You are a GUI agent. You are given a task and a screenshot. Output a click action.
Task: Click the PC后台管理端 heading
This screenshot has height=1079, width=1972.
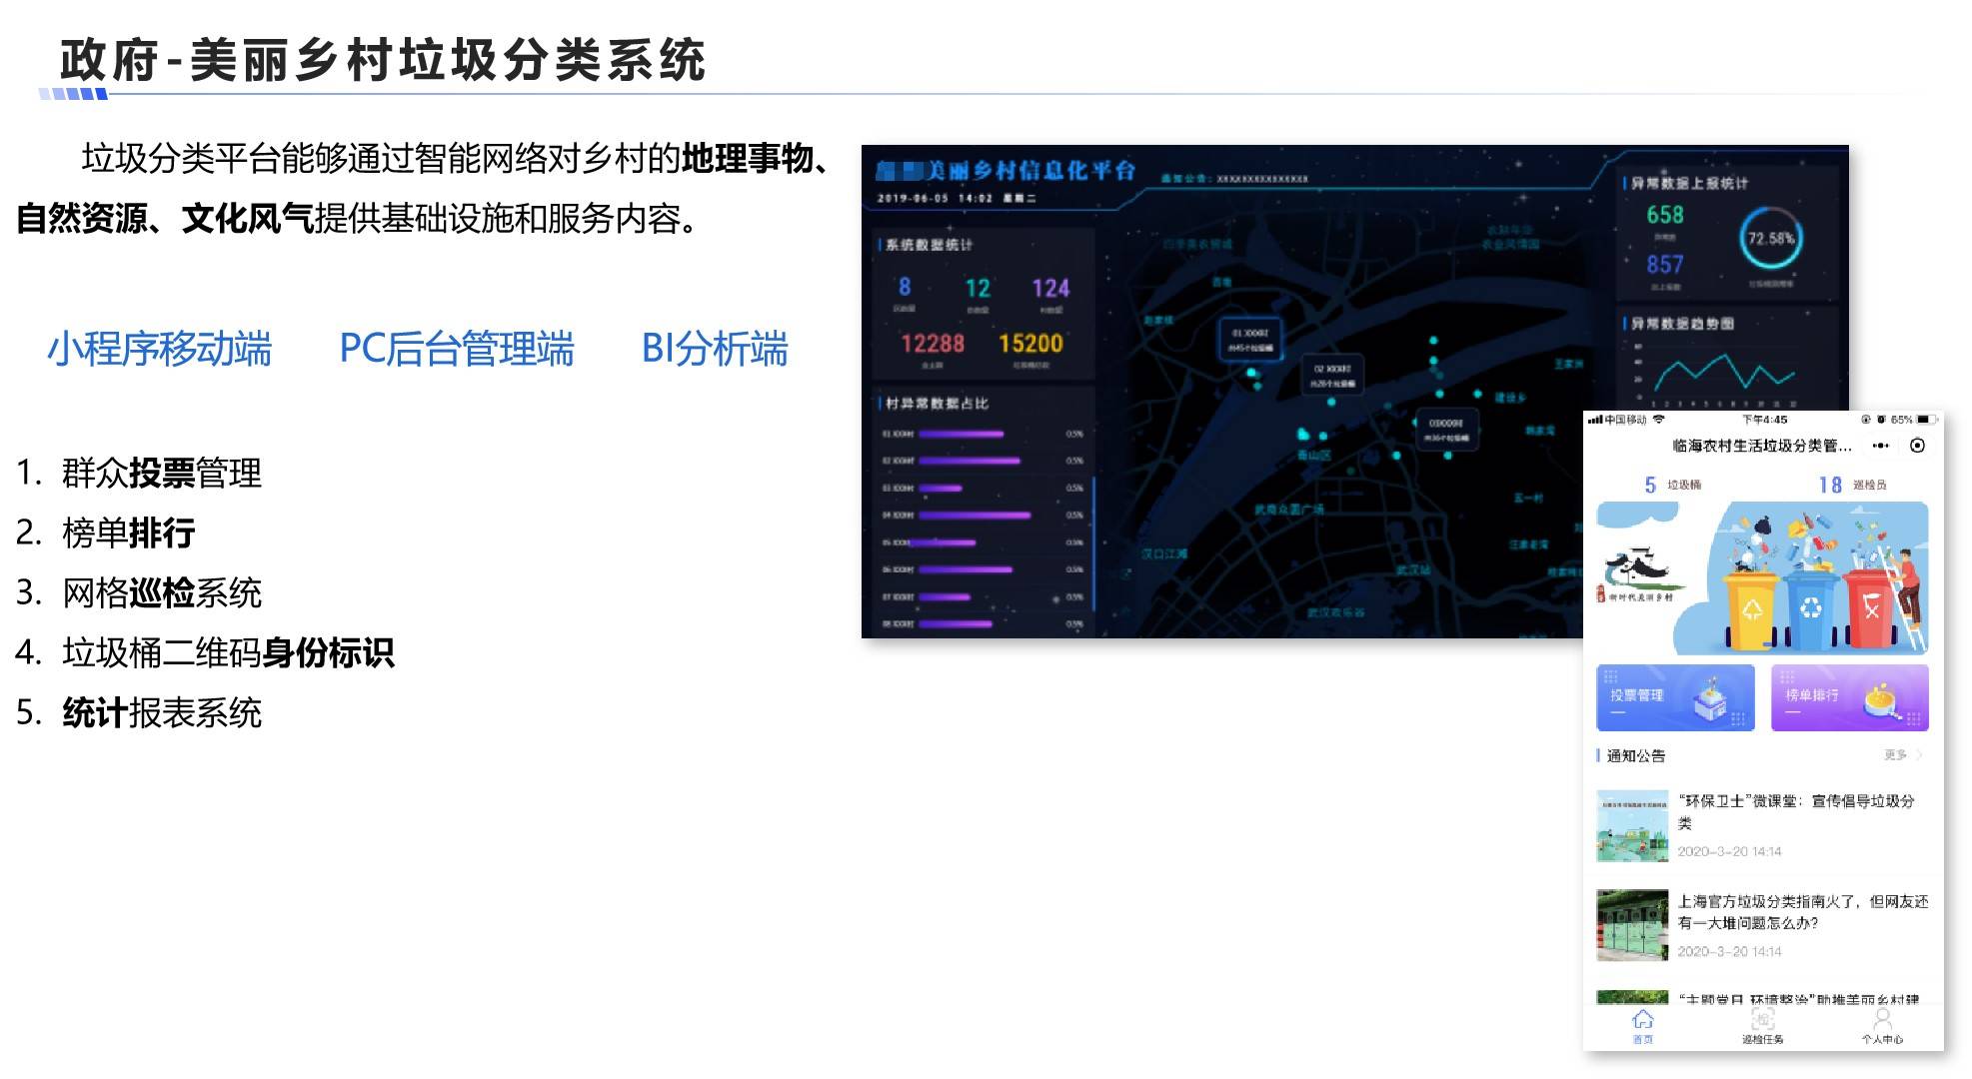point(457,349)
